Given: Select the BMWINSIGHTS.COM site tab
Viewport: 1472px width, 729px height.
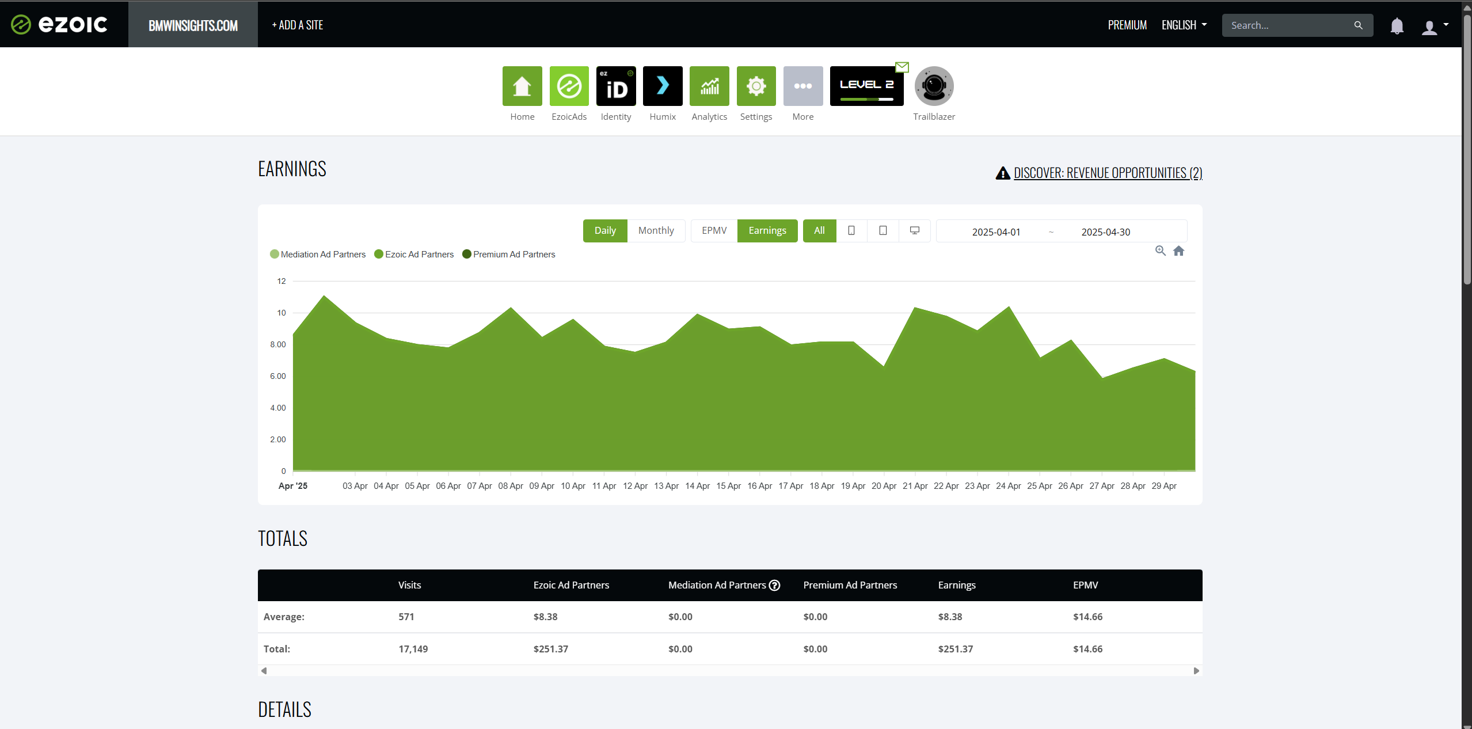Looking at the screenshot, I should 193,24.
